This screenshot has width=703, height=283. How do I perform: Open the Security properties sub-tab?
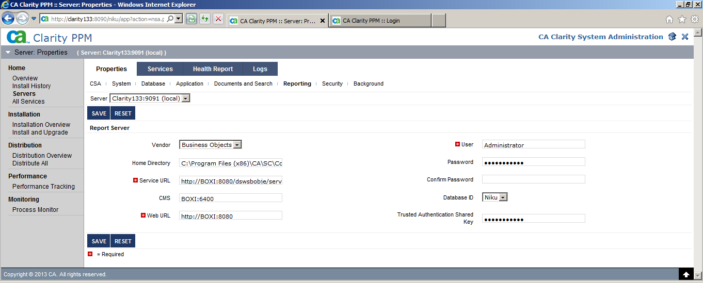tap(332, 84)
